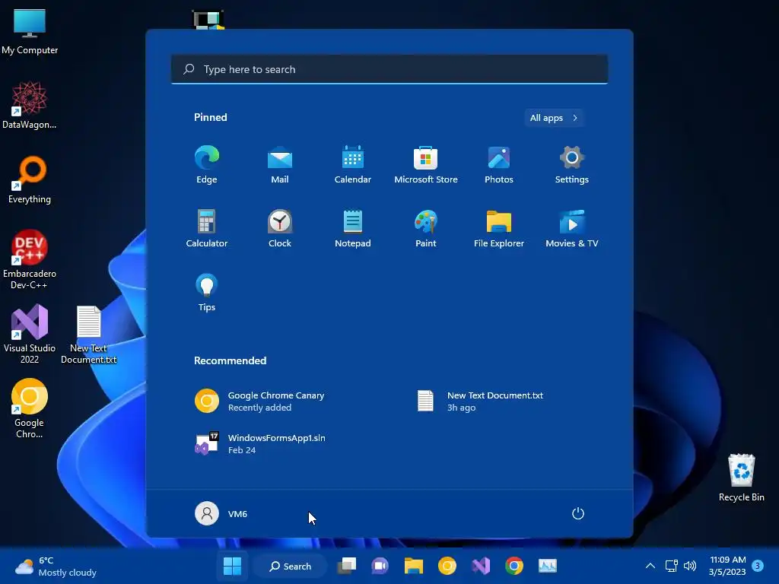Select New Text Document.txt on desktop
This screenshot has height=584, width=779.
(89, 335)
